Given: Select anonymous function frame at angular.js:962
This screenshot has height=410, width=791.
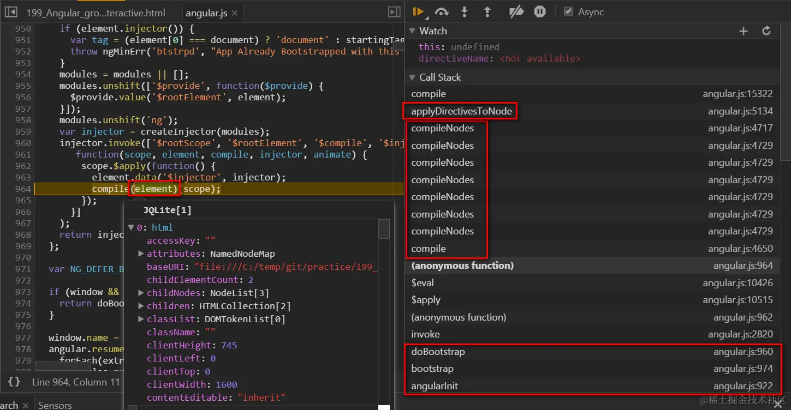Looking at the screenshot, I should point(592,317).
